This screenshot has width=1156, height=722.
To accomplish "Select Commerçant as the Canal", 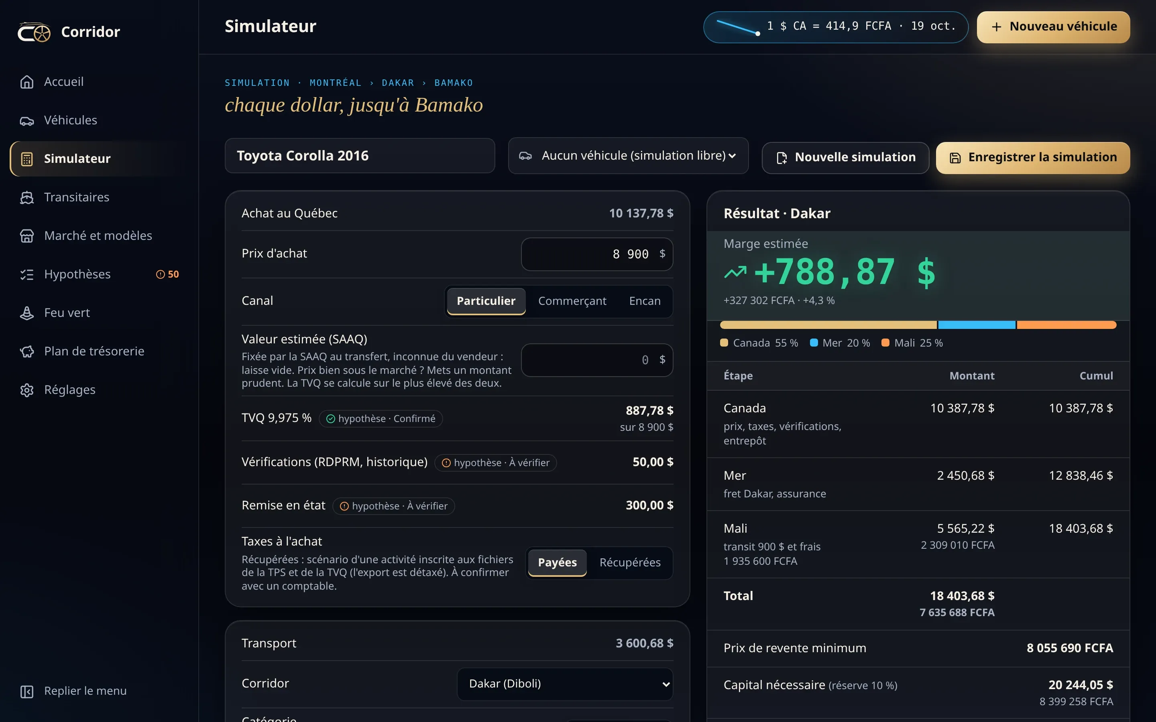I will pos(572,301).
